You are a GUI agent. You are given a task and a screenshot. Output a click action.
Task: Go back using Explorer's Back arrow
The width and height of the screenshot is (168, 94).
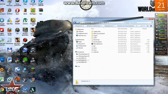75,22
